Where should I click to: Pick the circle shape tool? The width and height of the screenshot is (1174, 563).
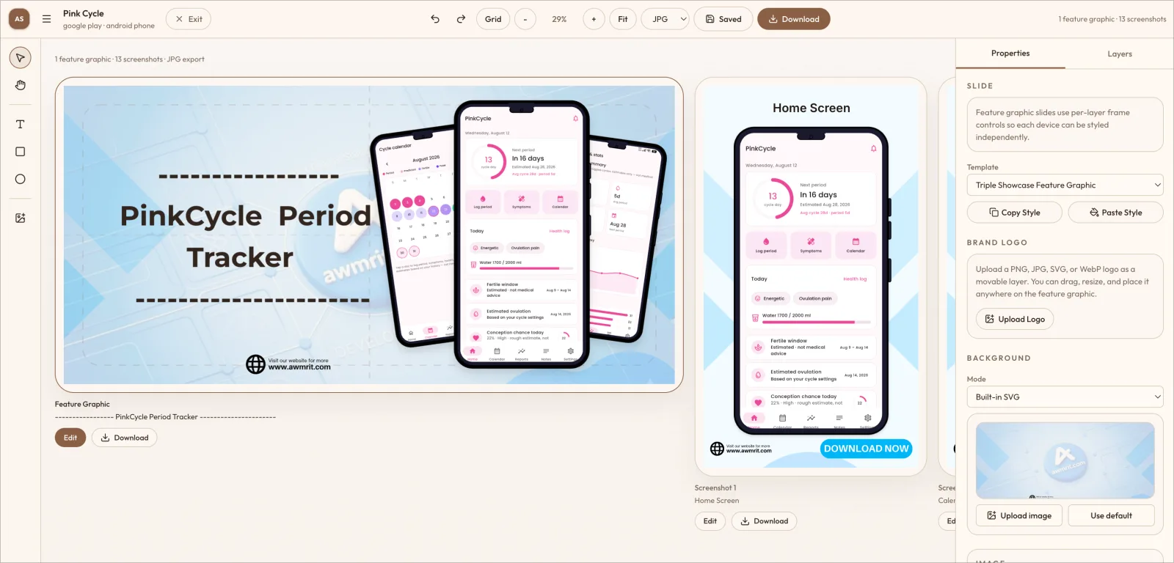[x=20, y=179]
